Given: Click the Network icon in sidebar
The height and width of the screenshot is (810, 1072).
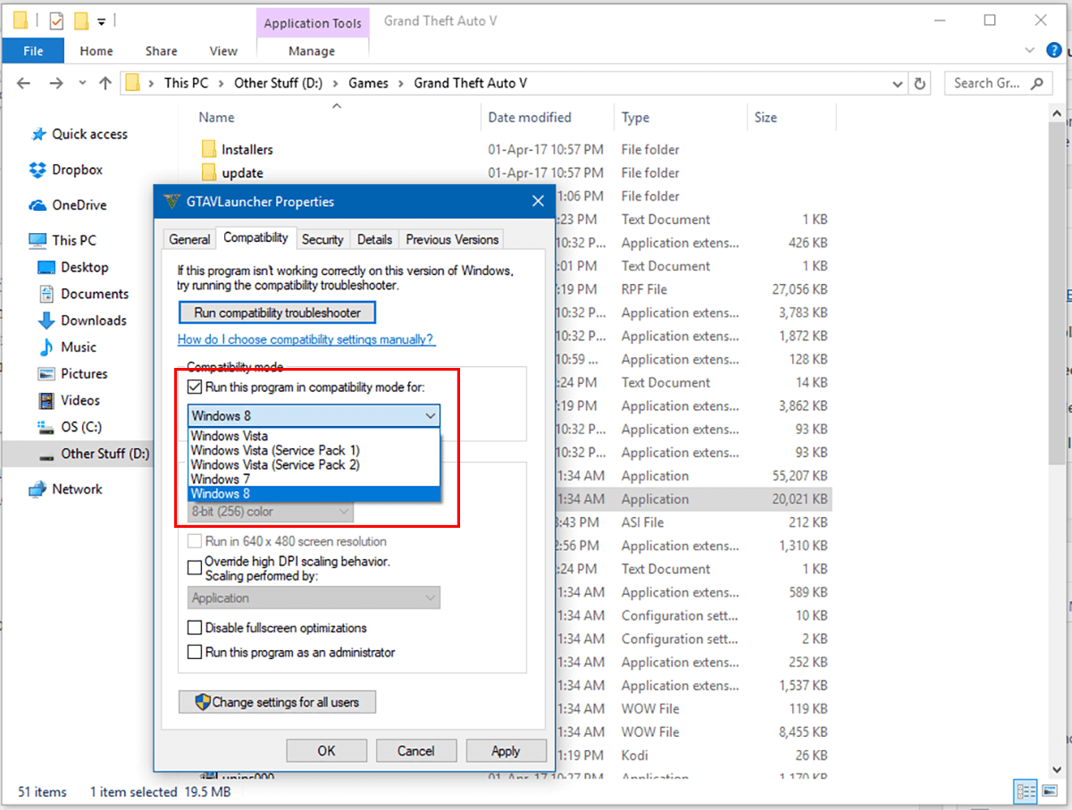Looking at the screenshot, I should [38, 489].
